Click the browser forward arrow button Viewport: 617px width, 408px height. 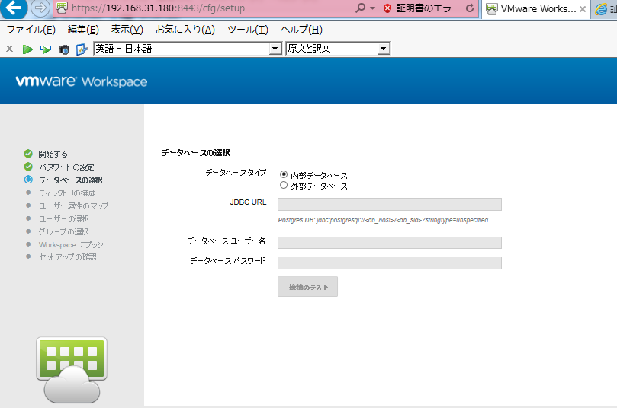click(40, 8)
